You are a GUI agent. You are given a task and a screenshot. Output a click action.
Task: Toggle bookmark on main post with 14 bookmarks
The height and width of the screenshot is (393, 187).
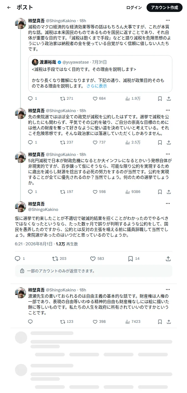click(130, 259)
